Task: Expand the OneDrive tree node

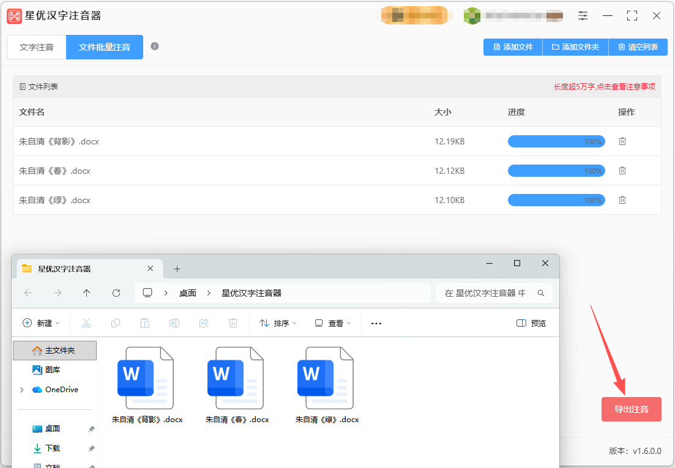Action: tap(21, 390)
